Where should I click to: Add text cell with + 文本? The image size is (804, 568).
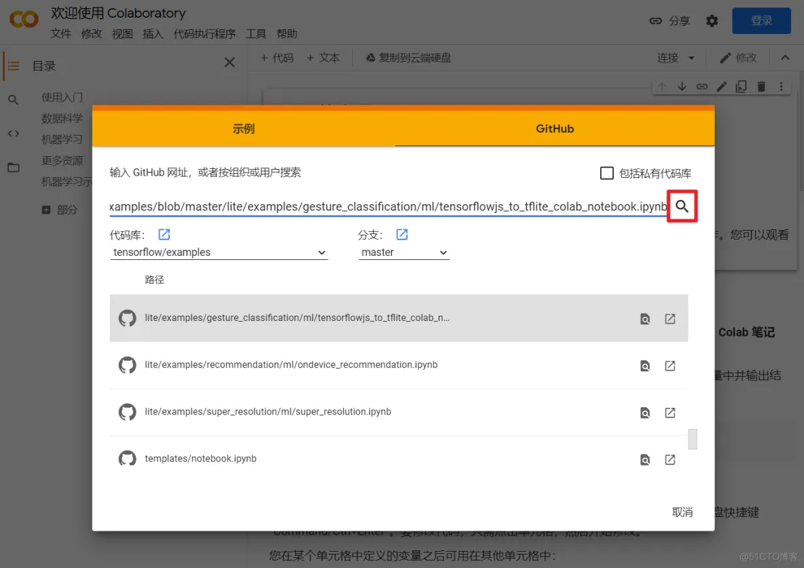coord(323,58)
